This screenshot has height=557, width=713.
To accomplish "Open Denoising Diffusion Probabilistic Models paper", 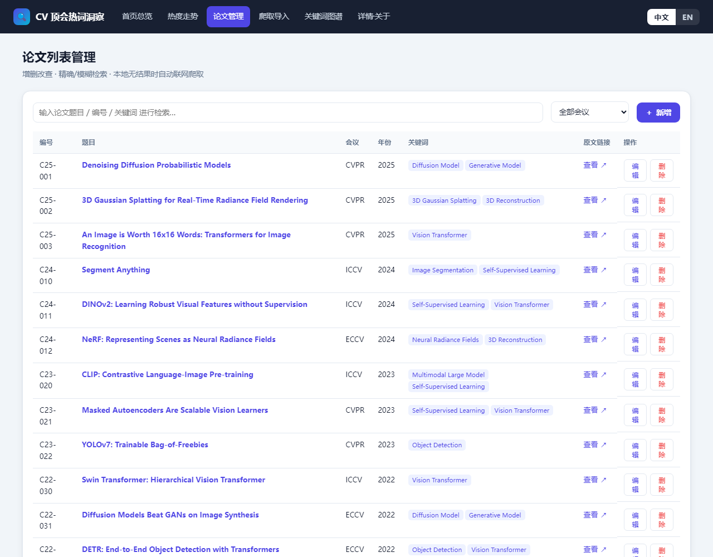I will tap(156, 165).
